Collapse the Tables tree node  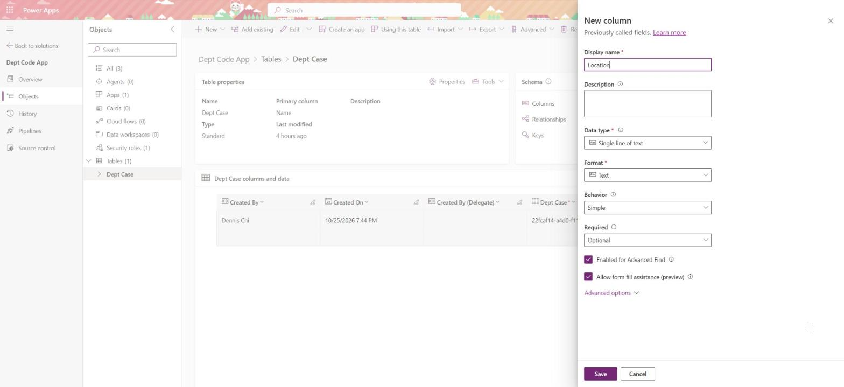[89, 161]
